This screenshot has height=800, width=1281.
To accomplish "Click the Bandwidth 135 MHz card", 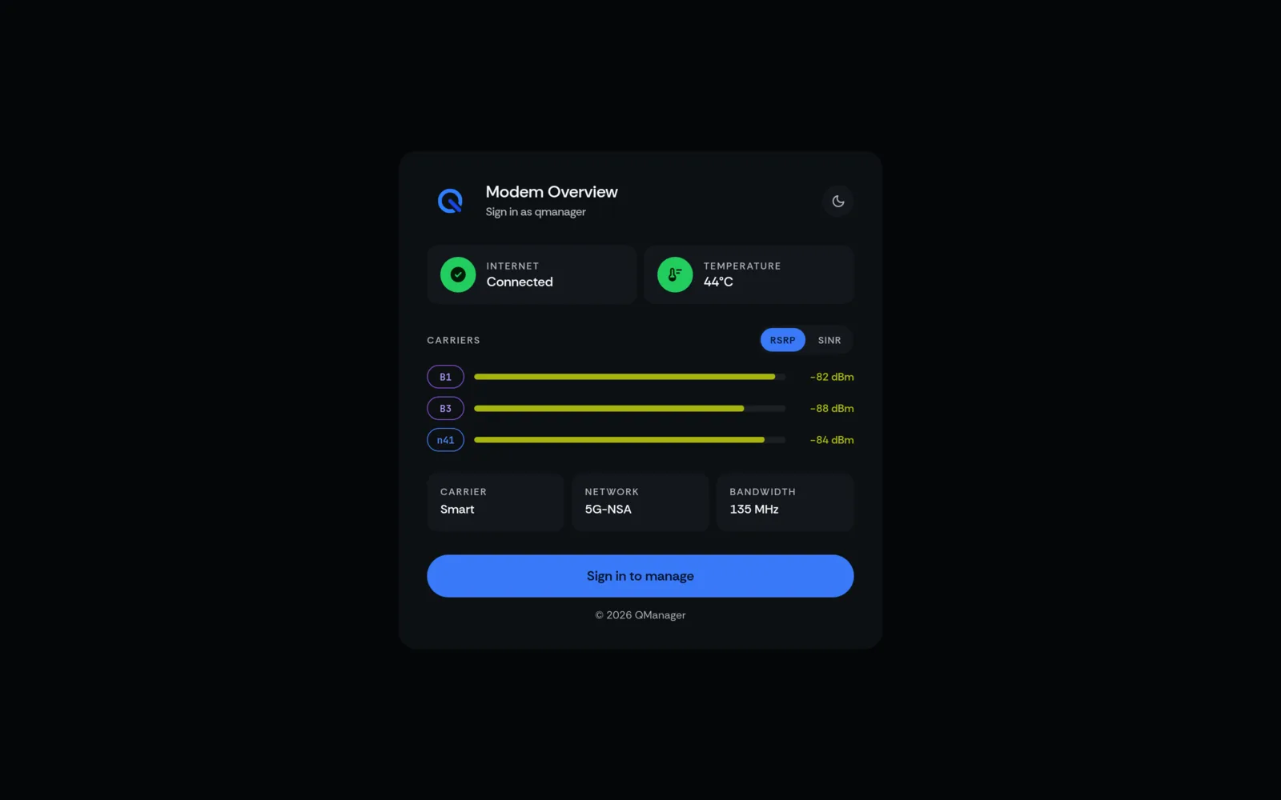I will (x=785, y=502).
